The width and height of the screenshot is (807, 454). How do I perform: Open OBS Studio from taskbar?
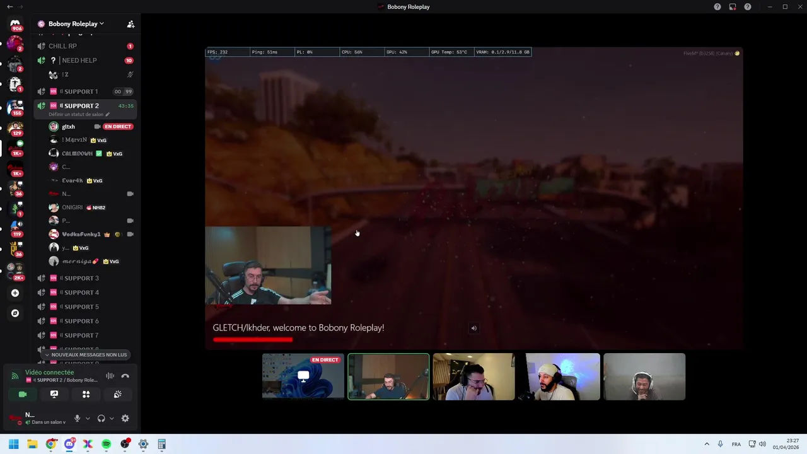click(125, 445)
